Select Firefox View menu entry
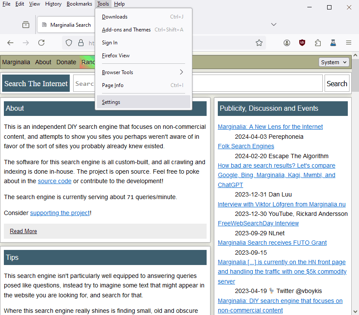The width and height of the screenshot is (359, 315). tap(143, 56)
